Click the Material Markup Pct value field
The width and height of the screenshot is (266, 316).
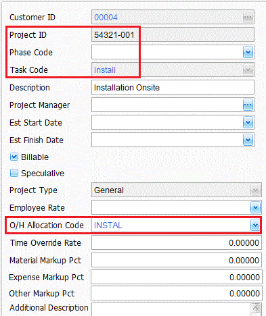pyautogui.click(x=177, y=260)
